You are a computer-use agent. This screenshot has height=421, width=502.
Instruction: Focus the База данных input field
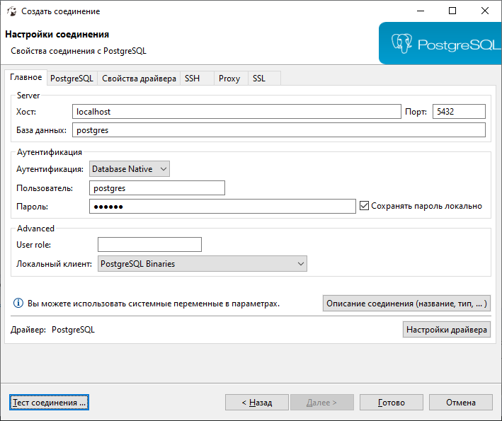(279, 130)
